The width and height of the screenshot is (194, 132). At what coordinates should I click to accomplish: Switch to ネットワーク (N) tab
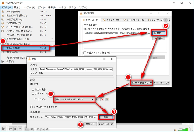coord(134,20)
